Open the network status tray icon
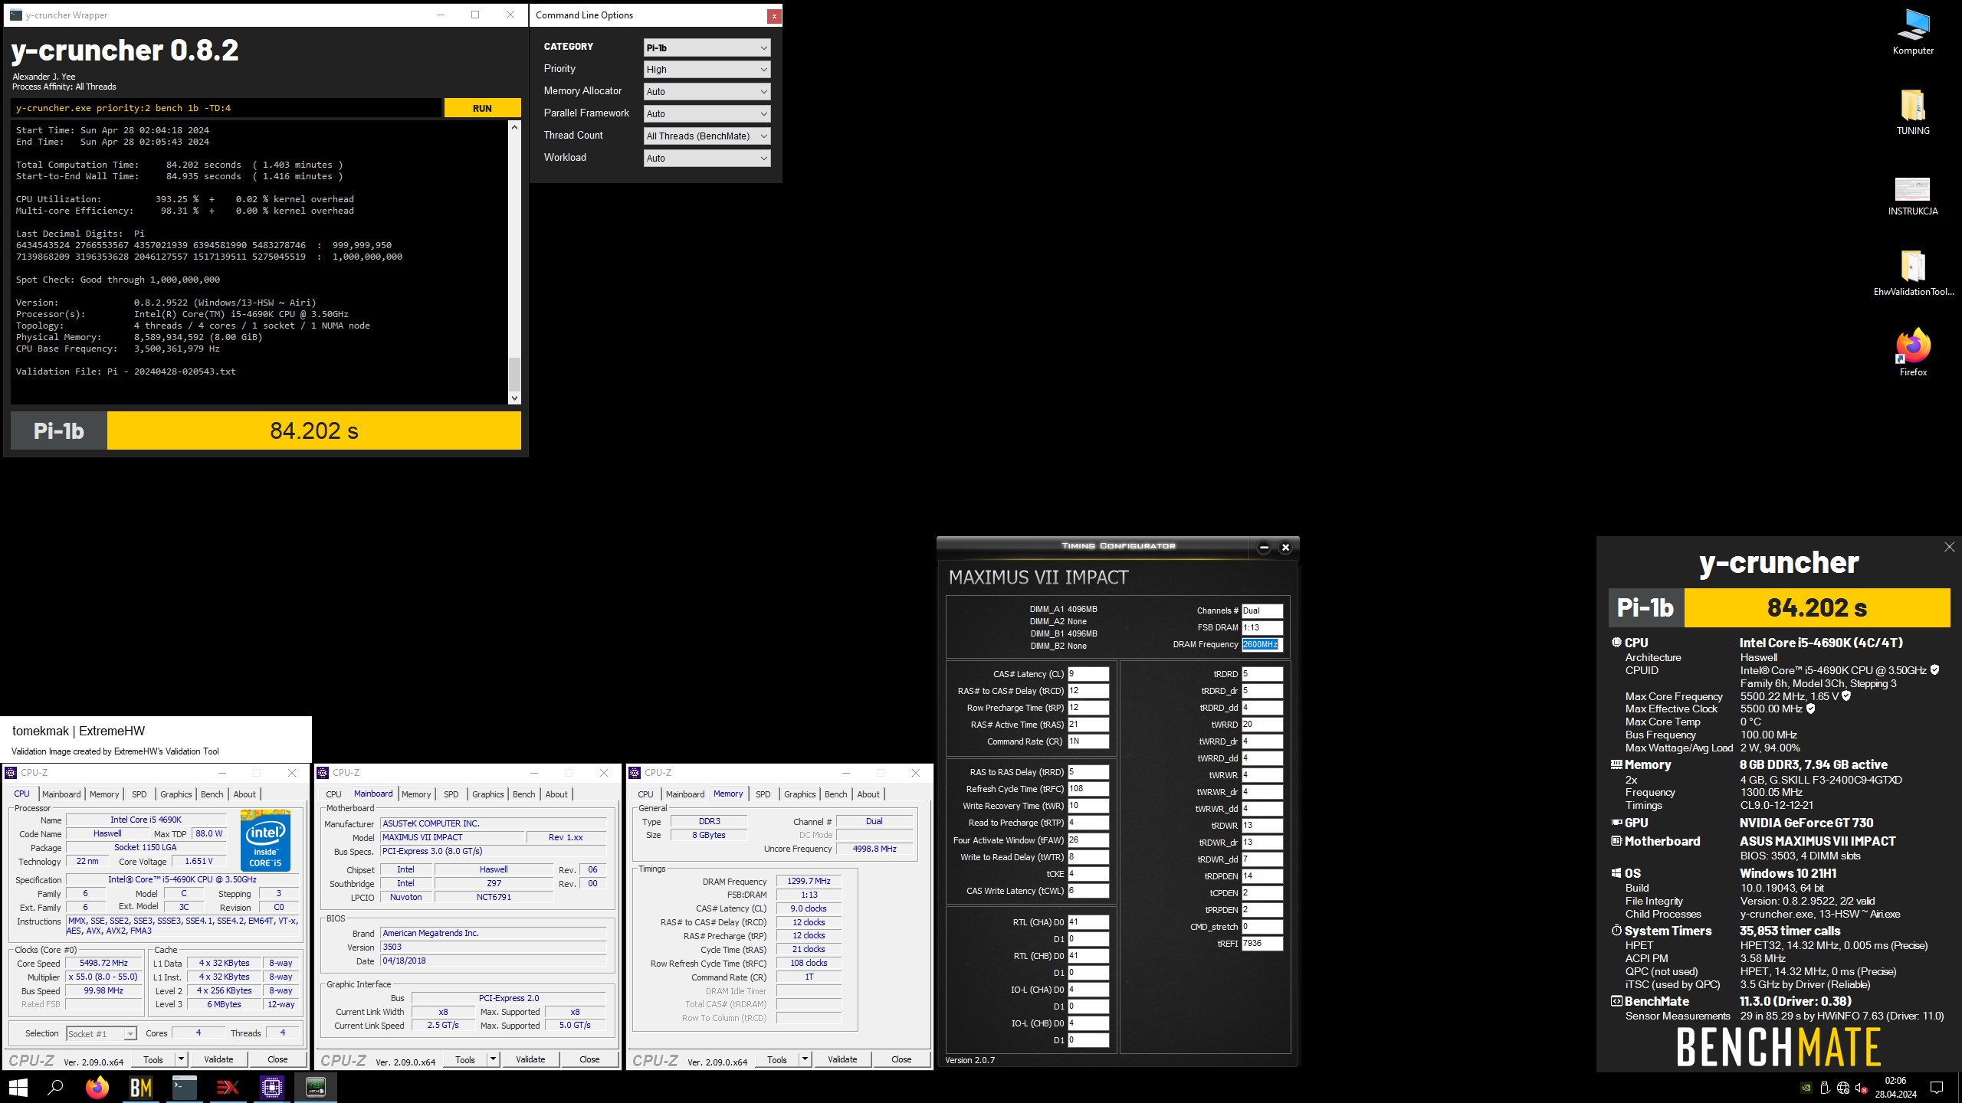The height and width of the screenshot is (1103, 1962). [1843, 1088]
